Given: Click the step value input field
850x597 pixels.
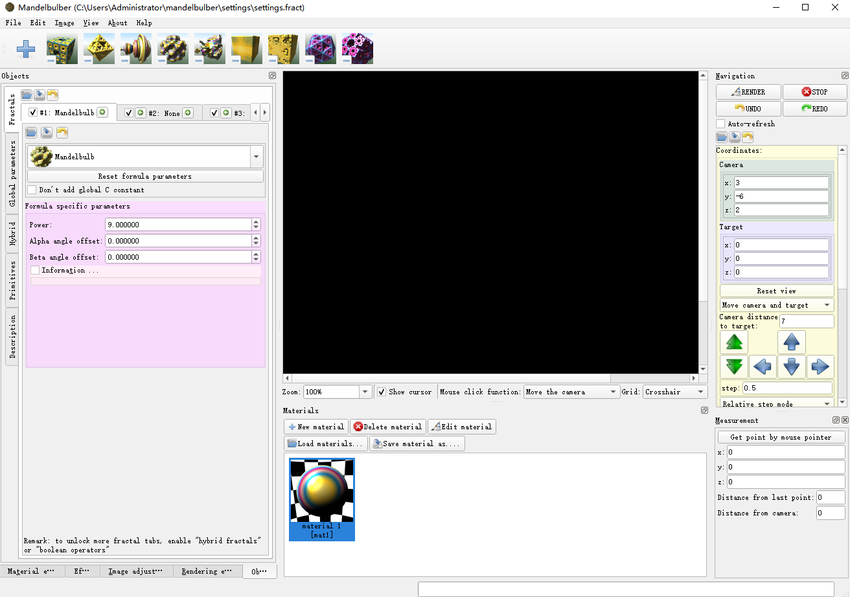Looking at the screenshot, I should click(x=787, y=388).
